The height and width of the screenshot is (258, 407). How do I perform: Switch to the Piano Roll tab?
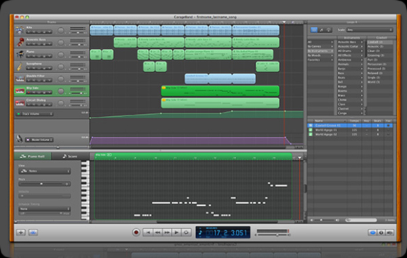point(33,156)
